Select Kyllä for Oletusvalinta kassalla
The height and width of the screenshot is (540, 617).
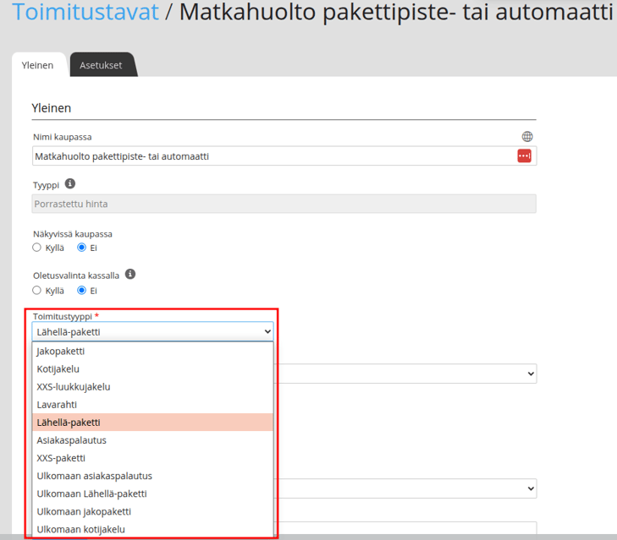pos(36,290)
